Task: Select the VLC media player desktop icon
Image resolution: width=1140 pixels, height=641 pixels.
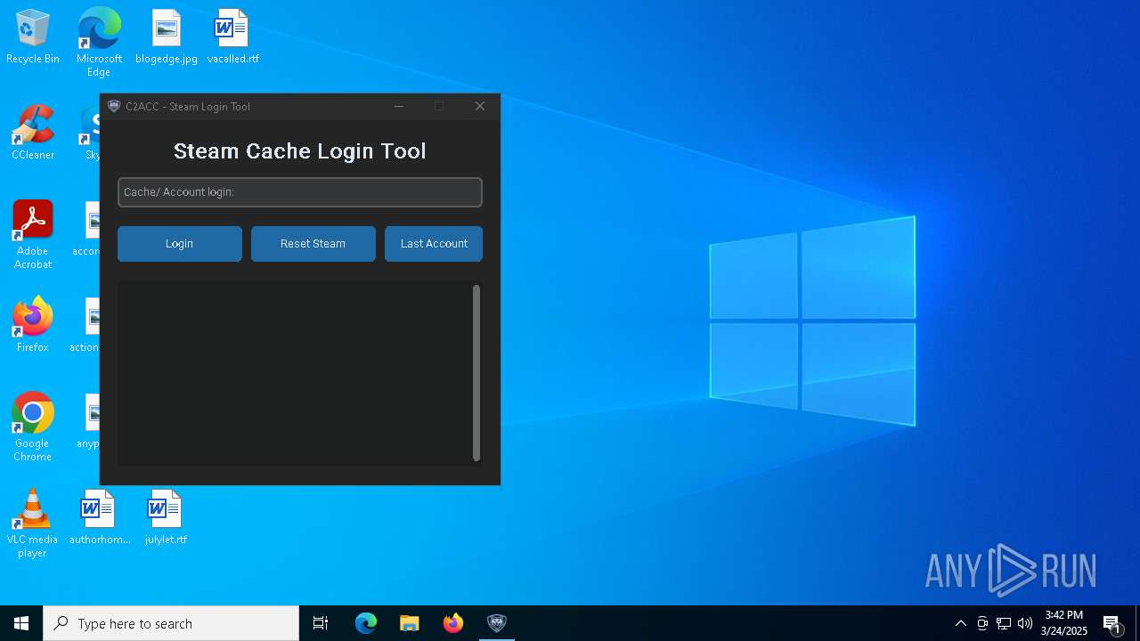Action: click(33, 523)
